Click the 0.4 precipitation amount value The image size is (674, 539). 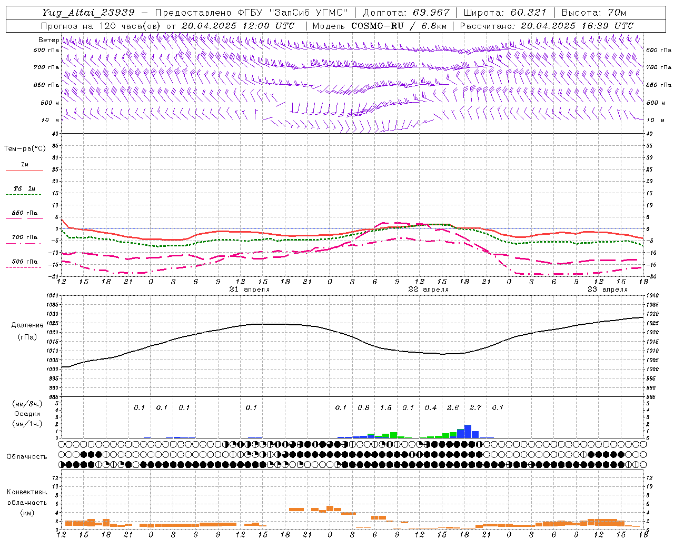click(431, 408)
